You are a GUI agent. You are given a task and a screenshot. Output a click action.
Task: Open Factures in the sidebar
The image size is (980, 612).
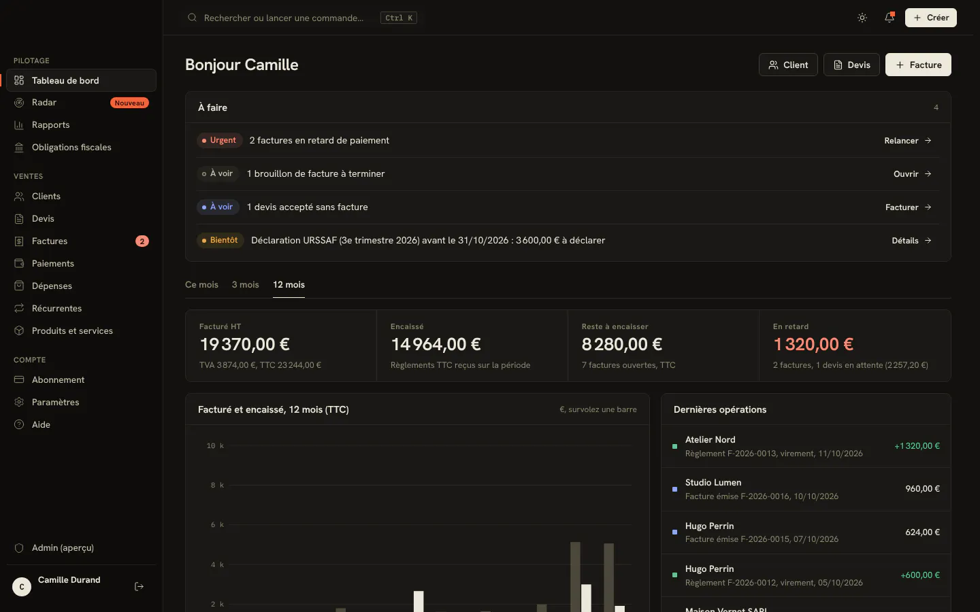82,241
